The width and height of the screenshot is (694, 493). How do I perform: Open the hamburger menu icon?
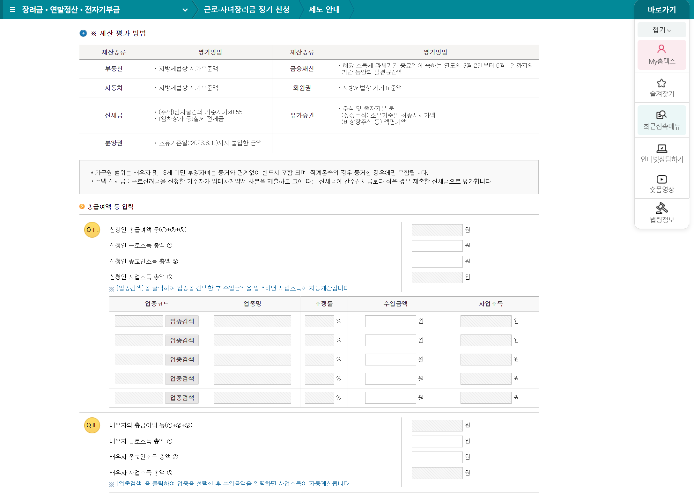click(x=12, y=10)
